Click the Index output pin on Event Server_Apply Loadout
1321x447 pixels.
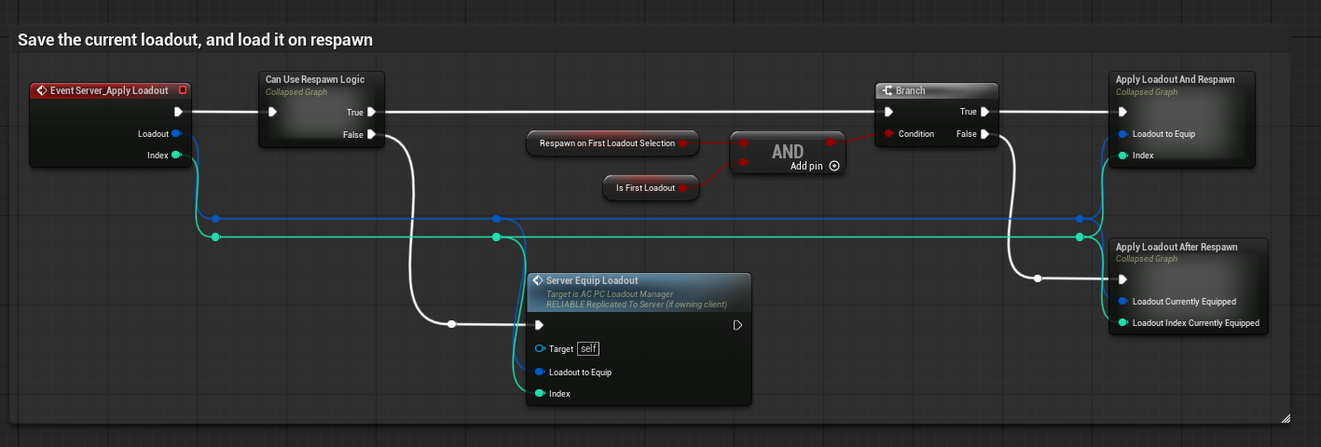point(176,156)
